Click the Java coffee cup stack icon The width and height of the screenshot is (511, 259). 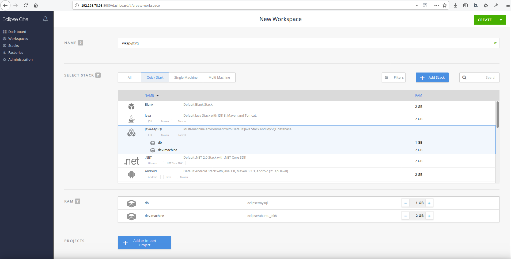(131, 119)
